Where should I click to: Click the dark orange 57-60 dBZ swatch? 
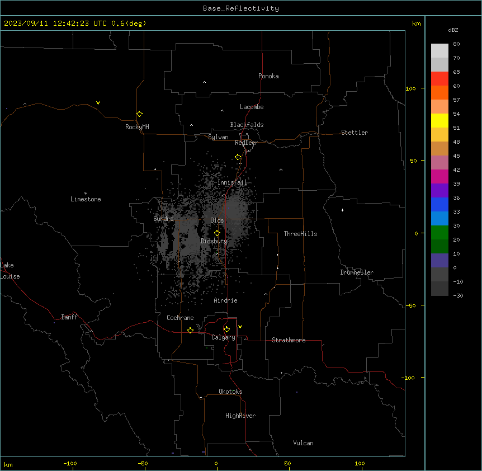440,92
